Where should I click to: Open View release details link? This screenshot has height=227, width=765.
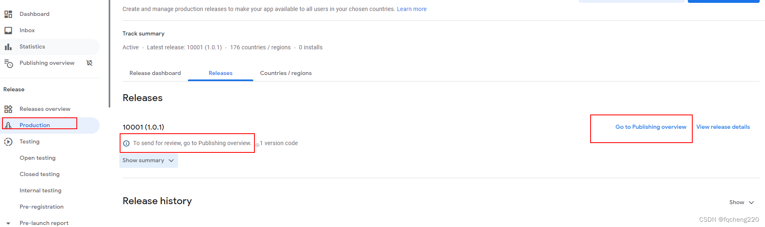[x=723, y=127]
